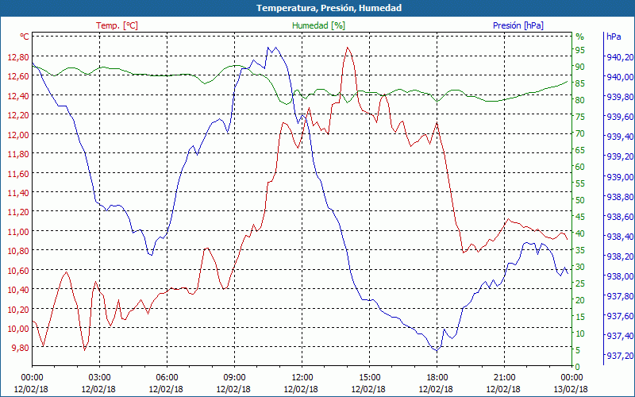Click the 938,60 pressure axis value

coord(620,217)
